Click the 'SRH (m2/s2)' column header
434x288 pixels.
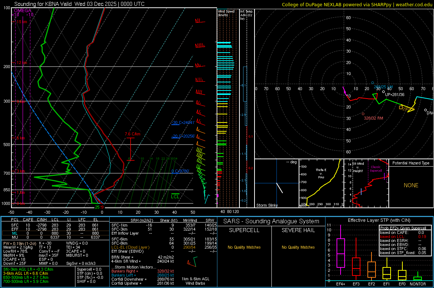142,220
